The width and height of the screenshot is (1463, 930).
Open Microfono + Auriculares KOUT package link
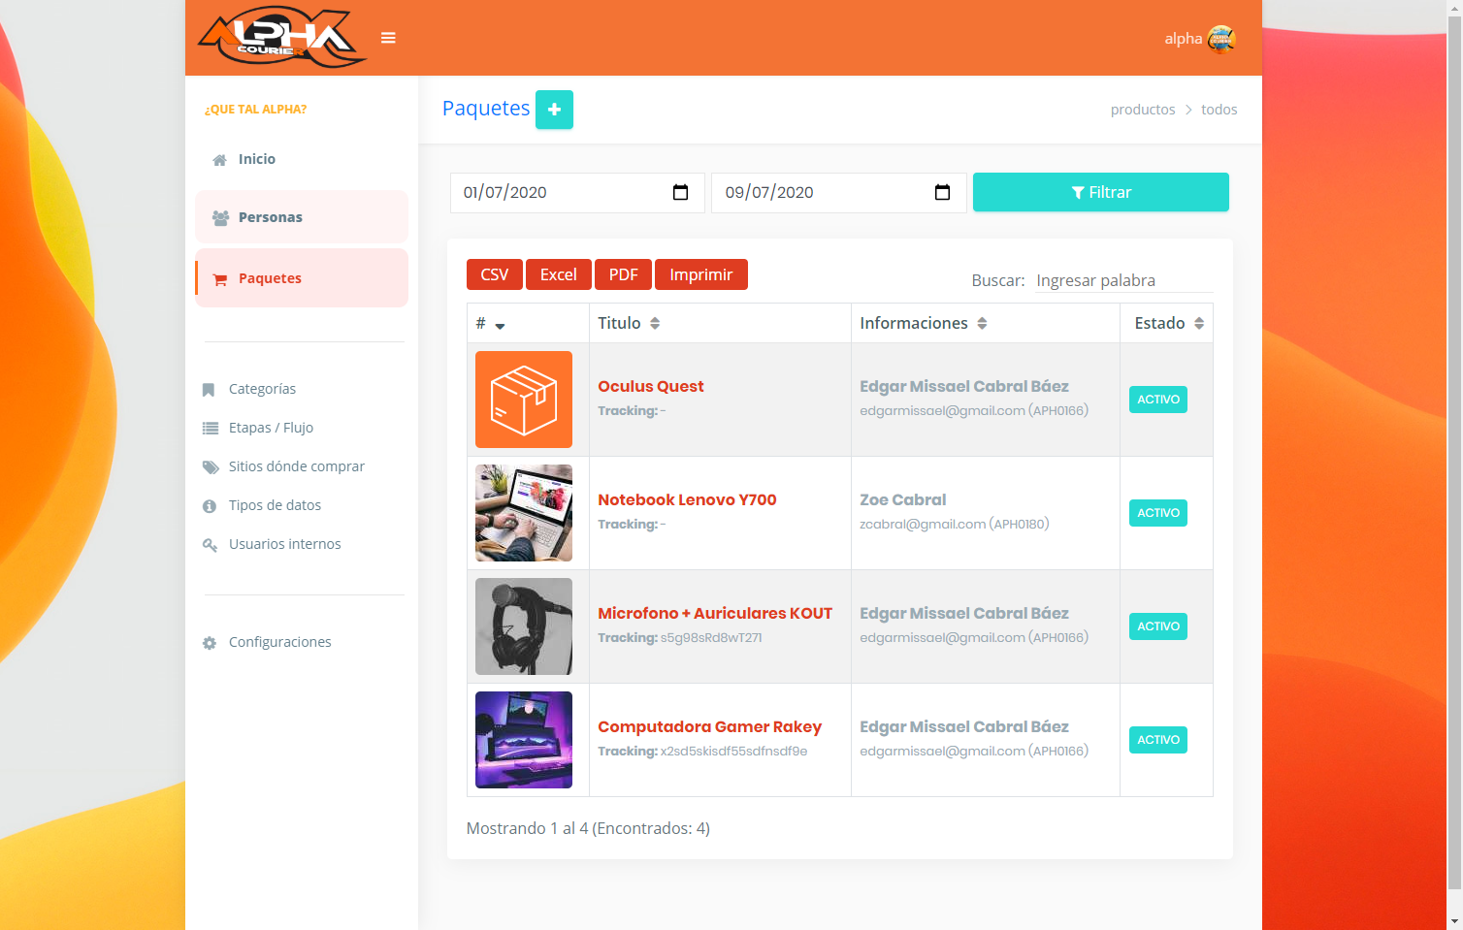click(715, 613)
